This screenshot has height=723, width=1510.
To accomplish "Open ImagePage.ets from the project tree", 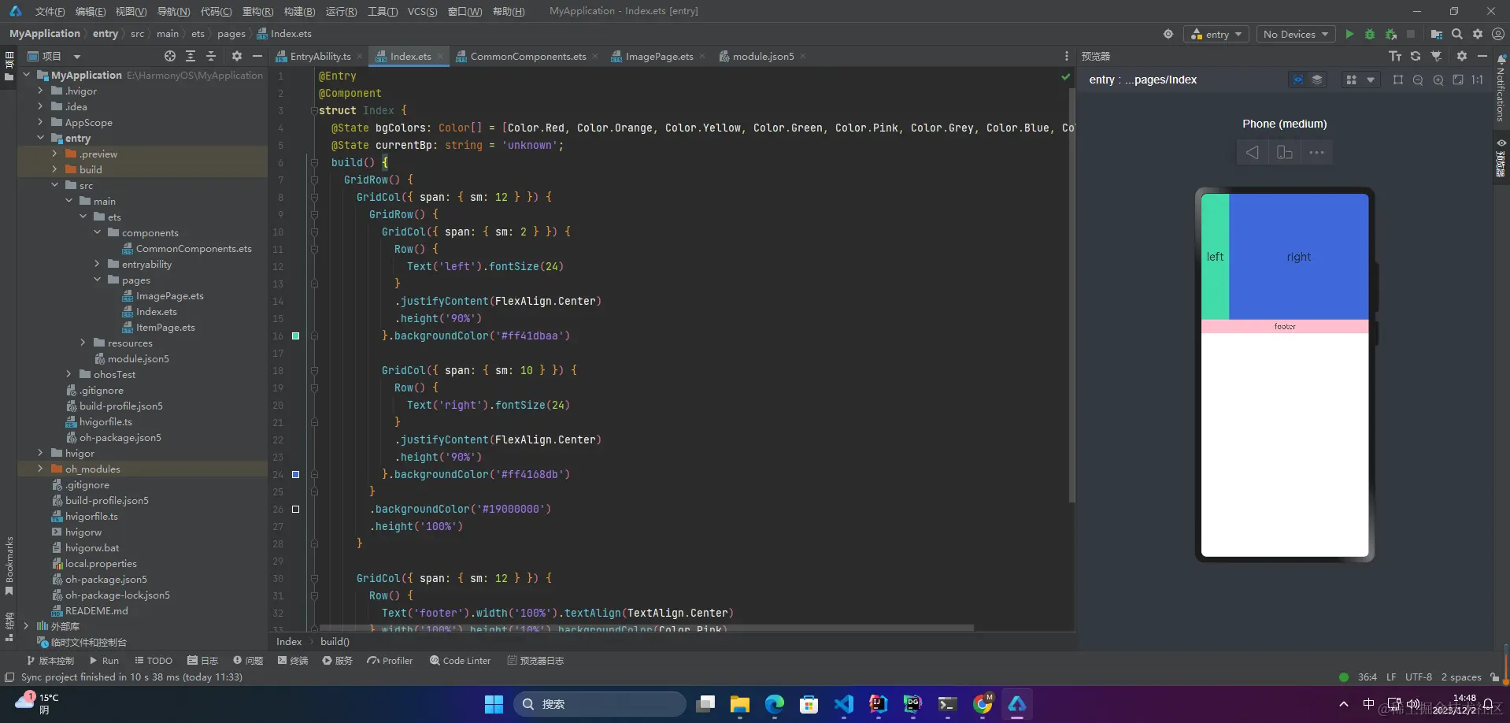I will coord(169,295).
